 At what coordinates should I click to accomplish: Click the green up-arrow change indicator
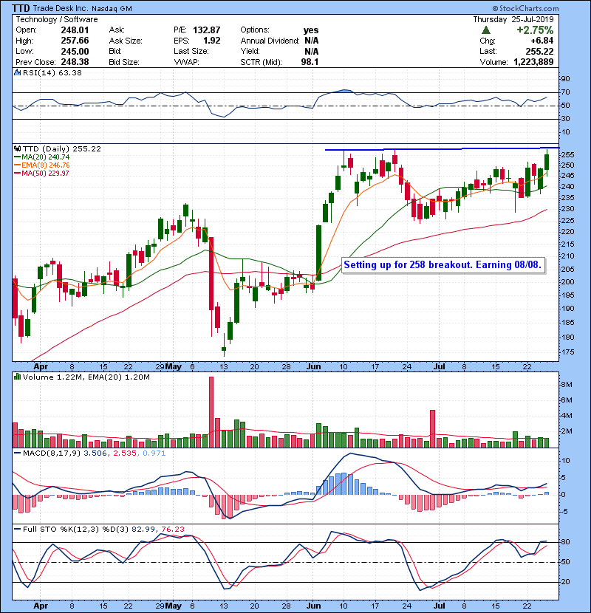(x=486, y=30)
